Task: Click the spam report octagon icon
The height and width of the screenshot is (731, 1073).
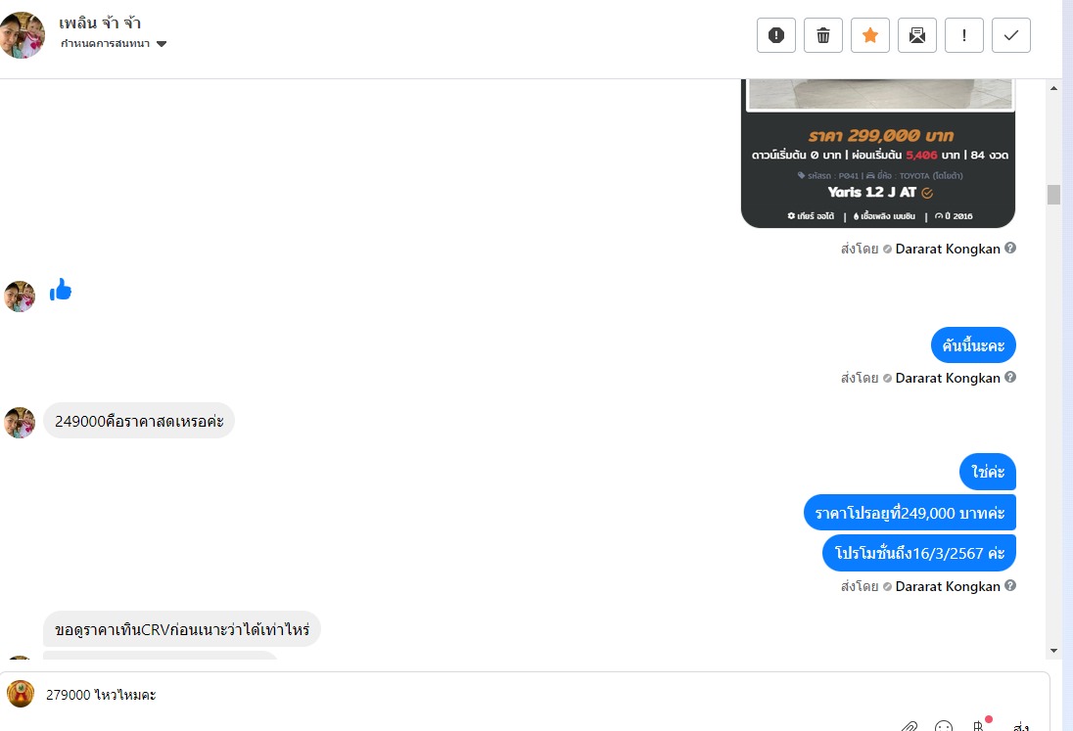Action: tap(776, 35)
